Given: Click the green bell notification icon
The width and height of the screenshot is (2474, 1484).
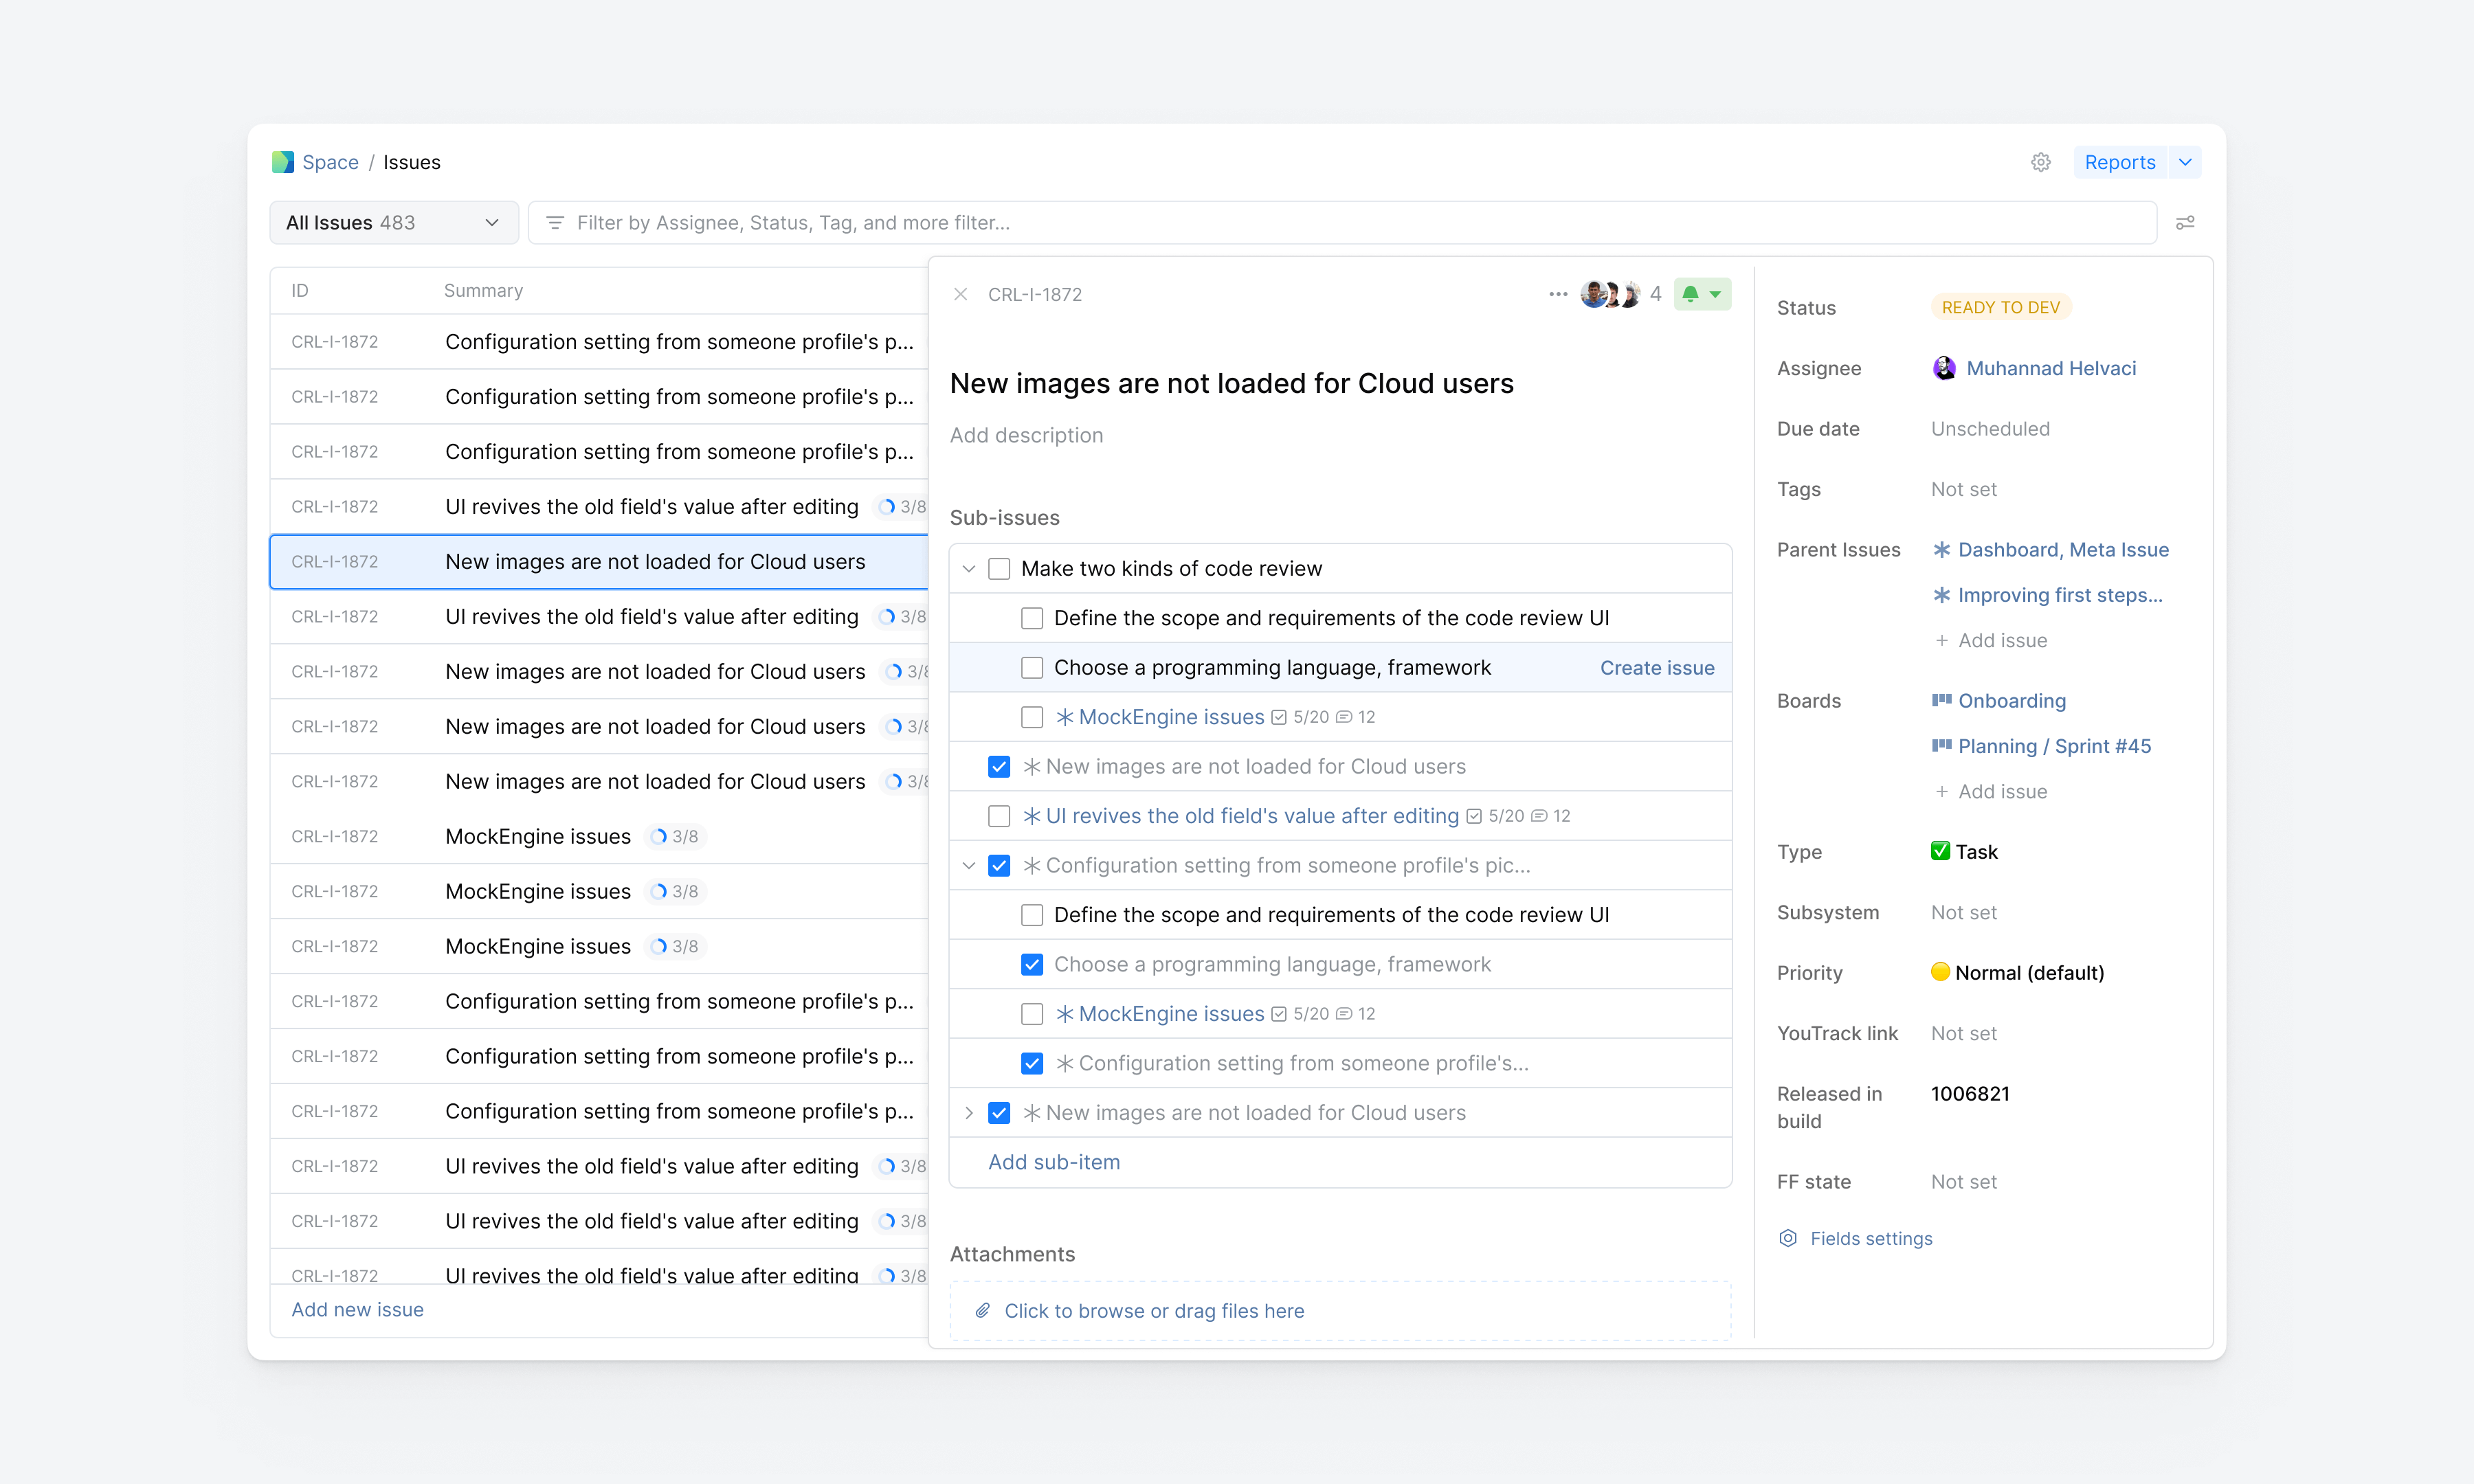Looking at the screenshot, I should tap(1690, 294).
